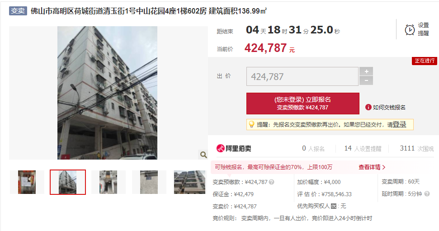Click the help icon beside 延时周期
Screen dimensions: 439x231
point(427,194)
